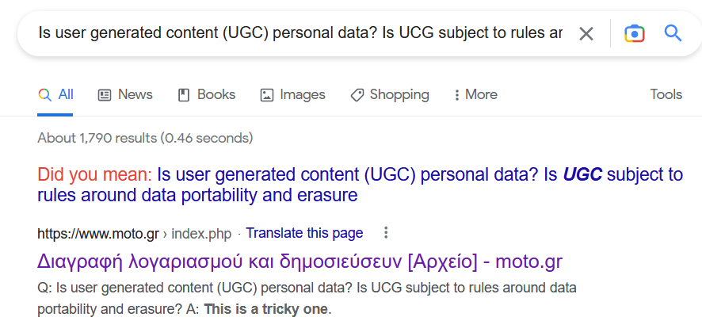
Task: Open search by image camera icon
Action: click(634, 33)
